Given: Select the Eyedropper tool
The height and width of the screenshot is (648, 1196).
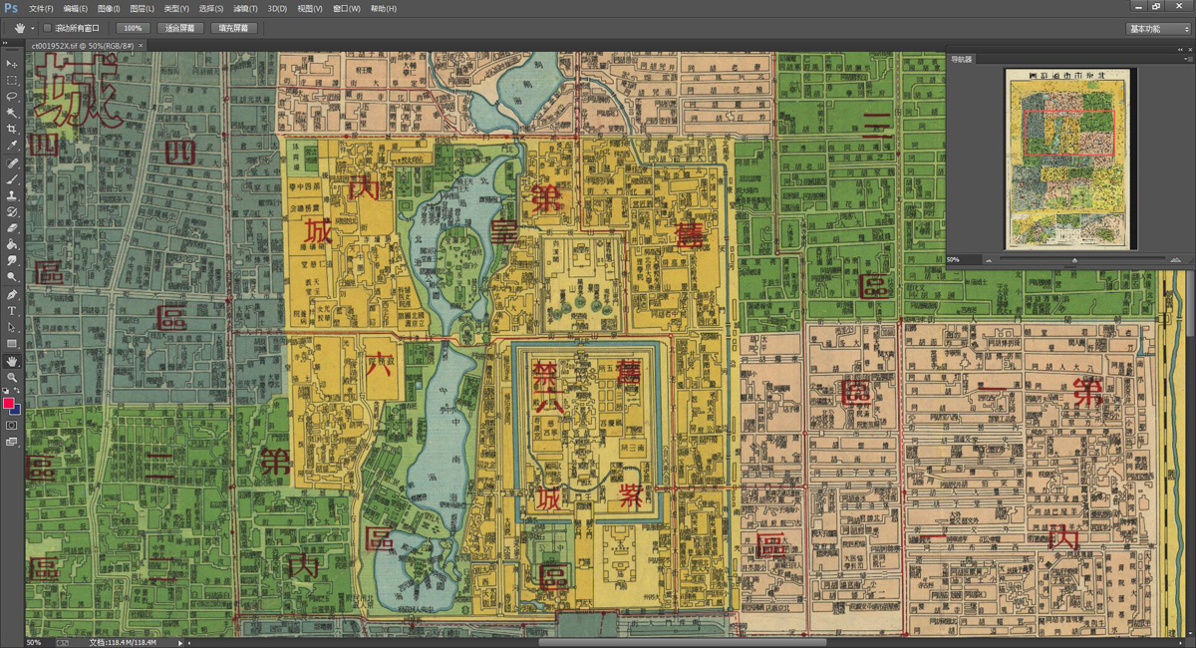Looking at the screenshot, I should click(12, 146).
